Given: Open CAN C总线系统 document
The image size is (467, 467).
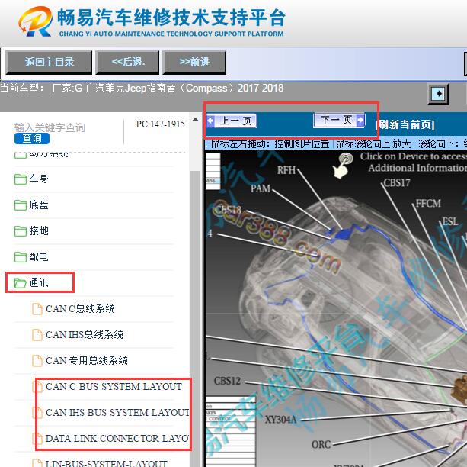Looking at the screenshot, I should [80, 308].
